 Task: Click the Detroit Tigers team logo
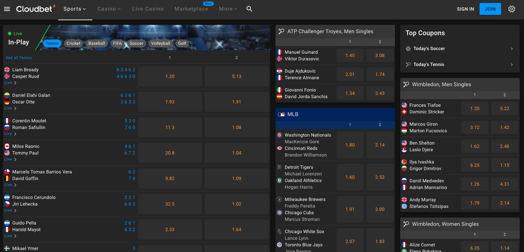click(x=279, y=167)
